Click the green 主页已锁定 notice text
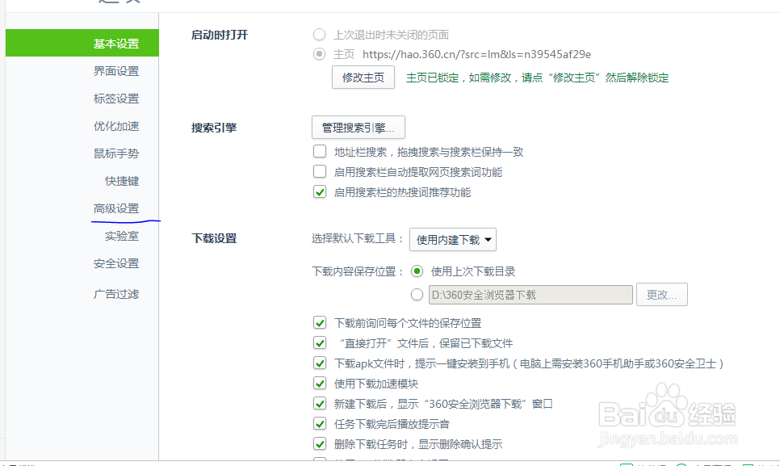 (x=537, y=78)
